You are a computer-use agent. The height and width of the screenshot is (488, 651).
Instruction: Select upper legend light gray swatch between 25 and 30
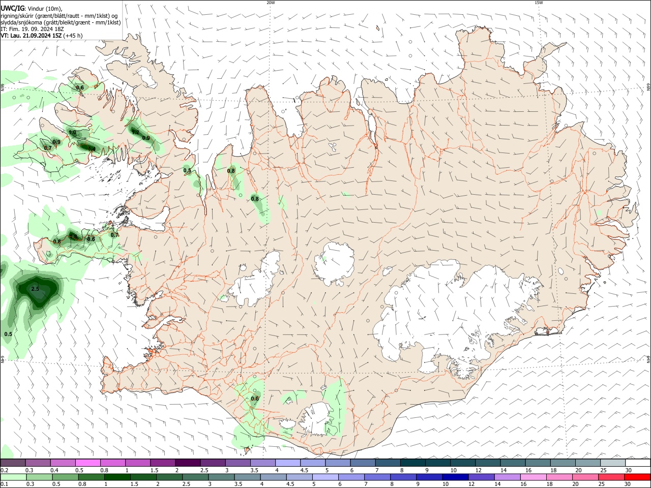coord(612,463)
